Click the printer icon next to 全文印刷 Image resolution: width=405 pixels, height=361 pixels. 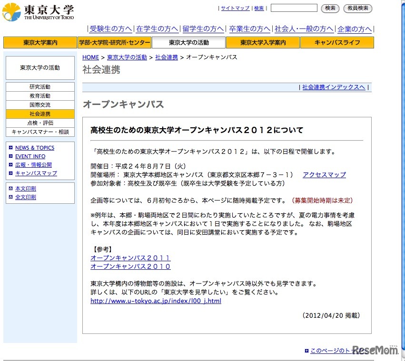[11, 197]
